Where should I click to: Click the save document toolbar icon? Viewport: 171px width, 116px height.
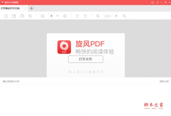point(14,16)
